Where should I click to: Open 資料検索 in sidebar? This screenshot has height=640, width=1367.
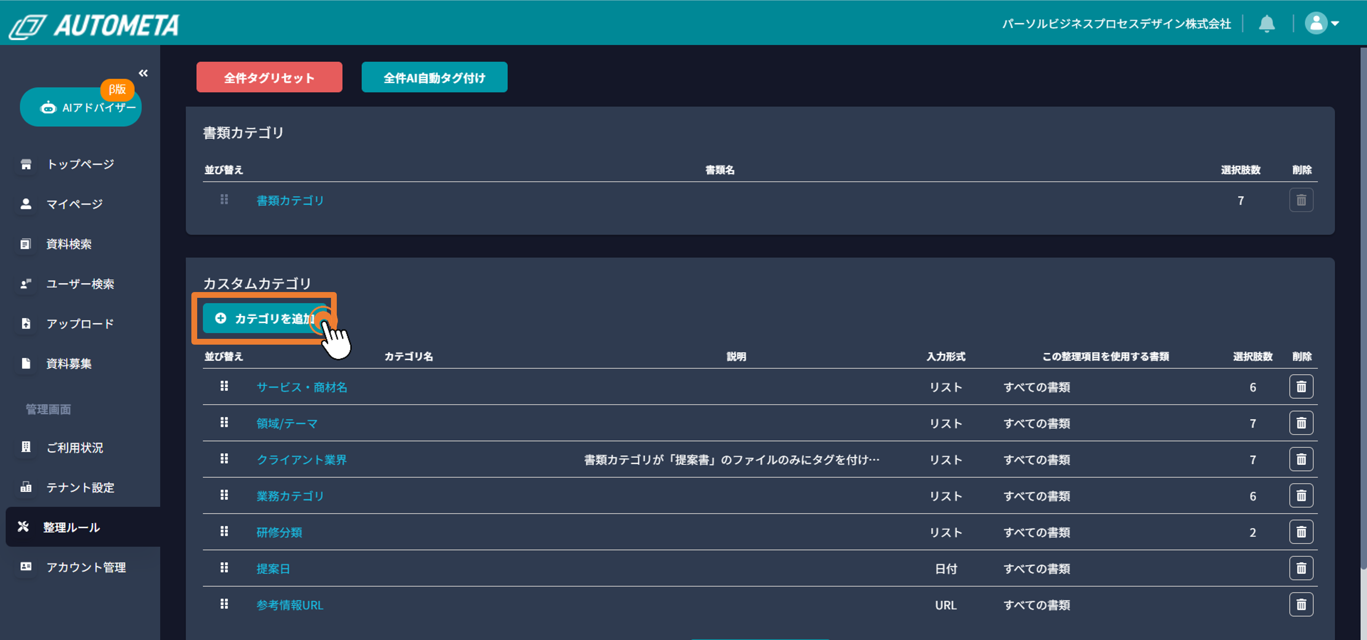(x=69, y=244)
